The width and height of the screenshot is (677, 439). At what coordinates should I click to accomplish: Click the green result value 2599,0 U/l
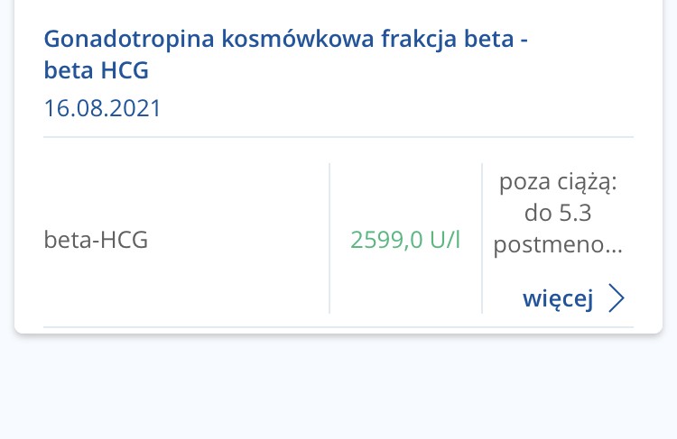click(x=405, y=241)
